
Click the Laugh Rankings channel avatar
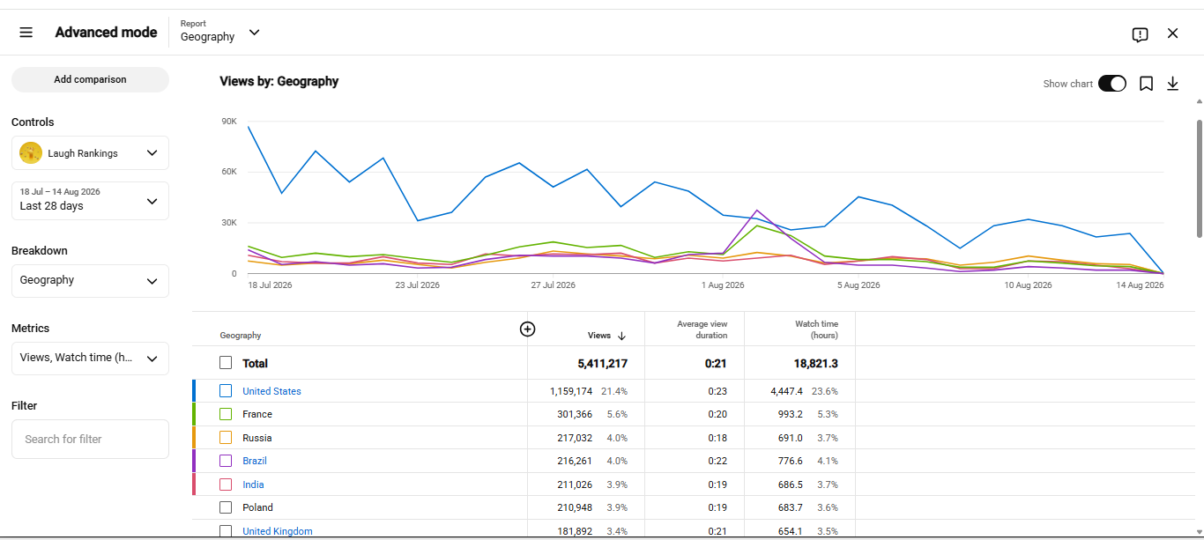pyautogui.click(x=31, y=152)
